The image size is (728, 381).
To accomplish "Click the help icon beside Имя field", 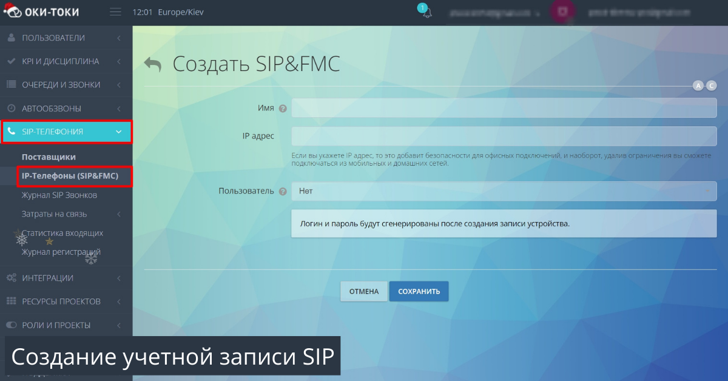I will [x=283, y=108].
